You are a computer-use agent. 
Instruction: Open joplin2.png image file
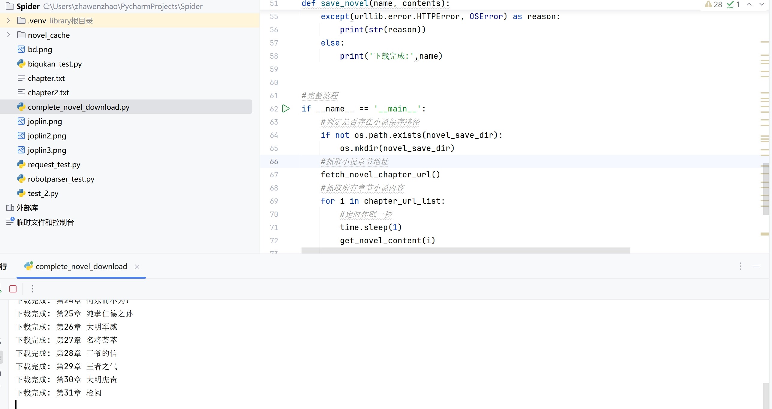pyautogui.click(x=47, y=136)
